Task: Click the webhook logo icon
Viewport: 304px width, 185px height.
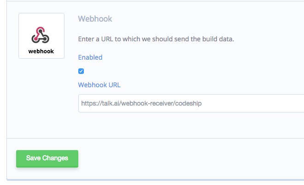Action: point(41,35)
